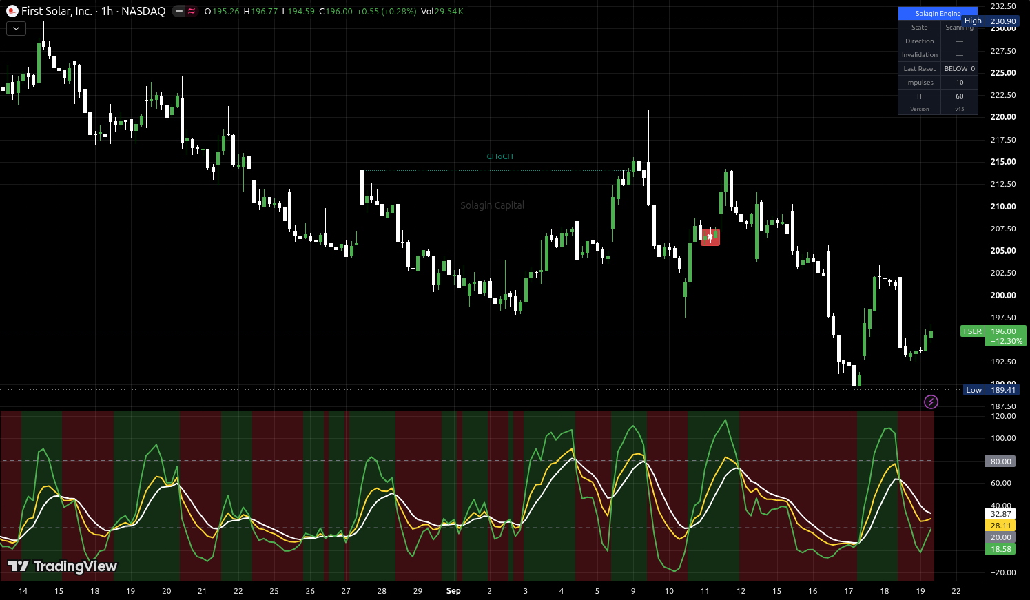Click the 1h interval text in title
1030x600 pixels.
[107, 11]
